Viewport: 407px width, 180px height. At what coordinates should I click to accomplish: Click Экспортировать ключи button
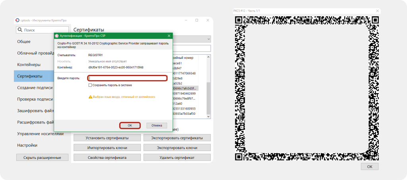pyautogui.click(x=177, y=148)
